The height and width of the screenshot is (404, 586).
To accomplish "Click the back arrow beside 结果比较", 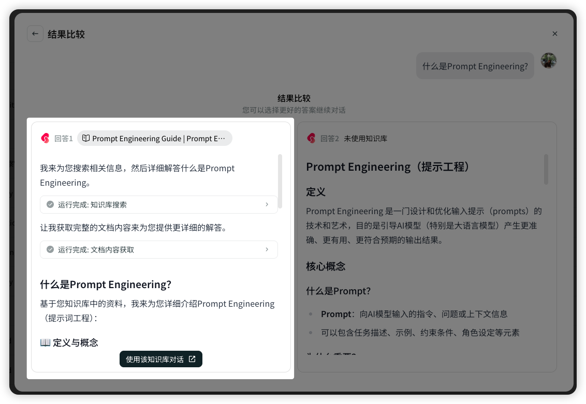I will pyautogui.click(x=35, y=34).
